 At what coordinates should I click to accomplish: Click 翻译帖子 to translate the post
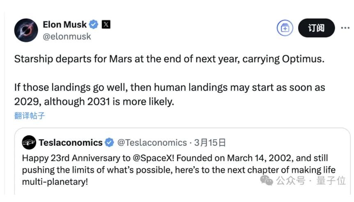[30, 116]
